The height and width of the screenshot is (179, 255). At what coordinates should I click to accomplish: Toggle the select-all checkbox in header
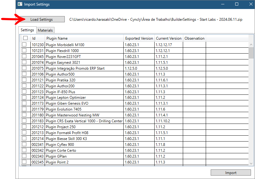pyautogui.click(x=25, y=38)
